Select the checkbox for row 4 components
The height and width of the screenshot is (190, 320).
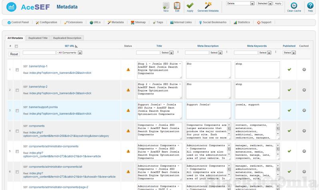coord(17,131)
